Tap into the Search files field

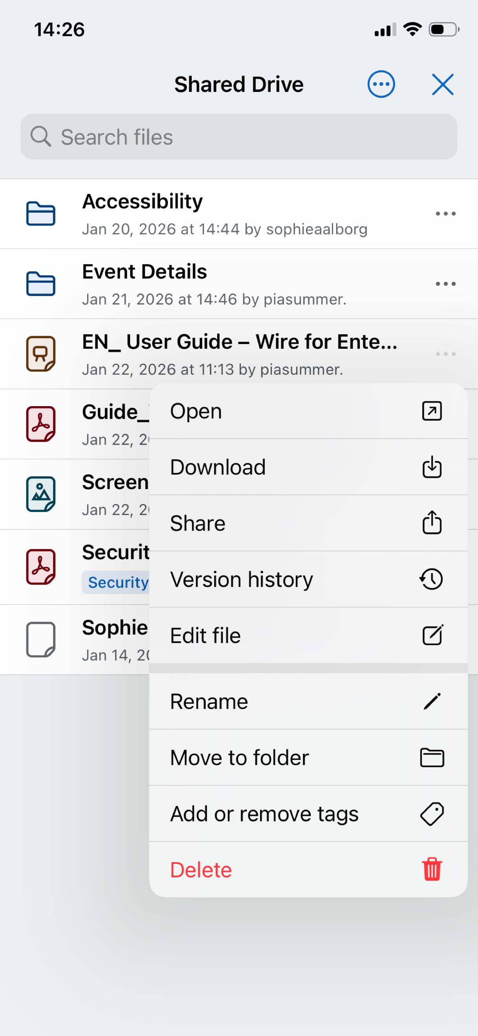point(239,137)
